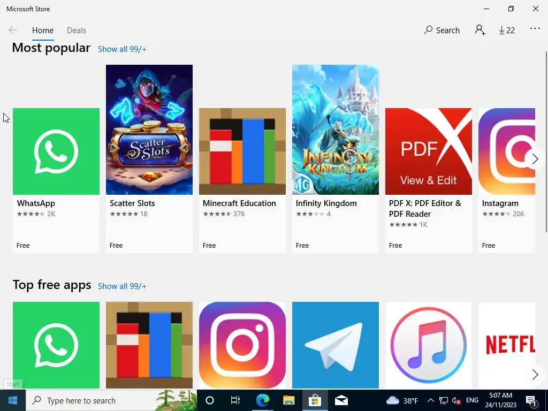Select Microsoft Store taskbar icon
The height and width of the screenshot is (411, 548).
tap(315, 400)
